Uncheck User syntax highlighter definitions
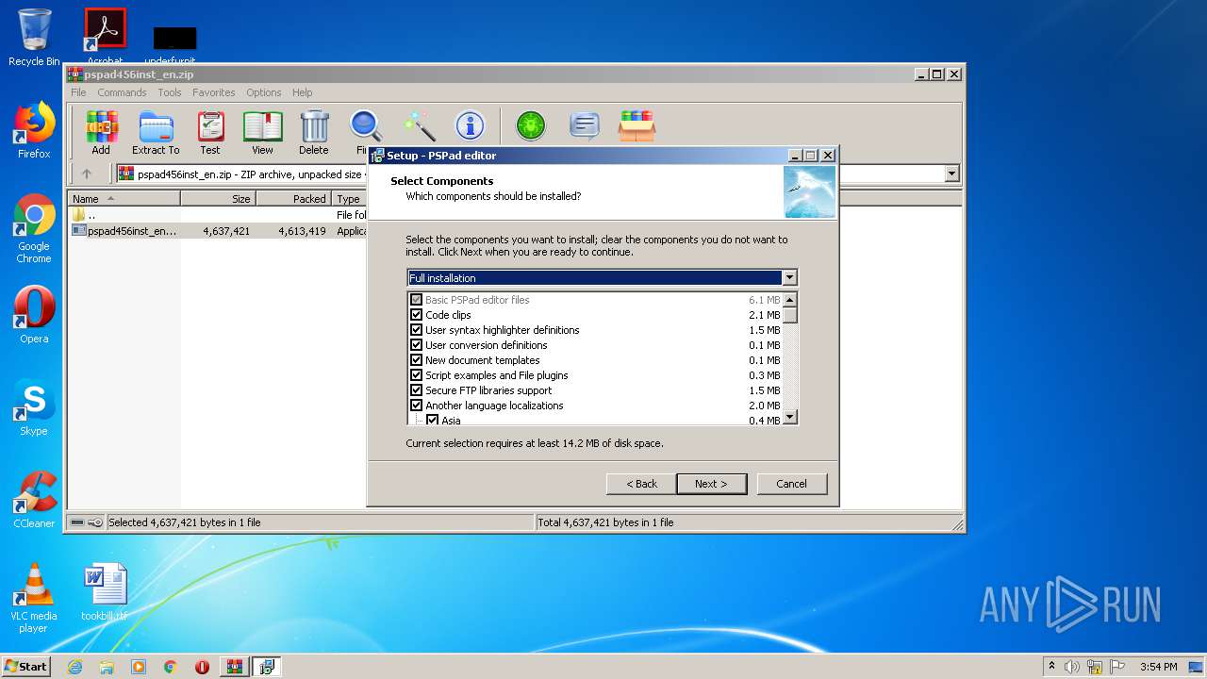This screenshot has height=679, width=1207. (416, 330)
